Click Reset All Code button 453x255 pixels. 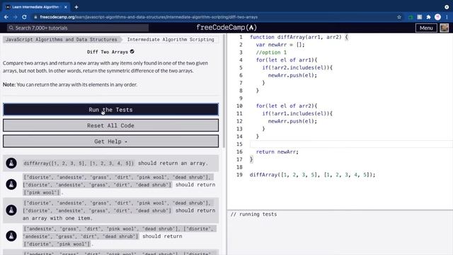(110, 125)
